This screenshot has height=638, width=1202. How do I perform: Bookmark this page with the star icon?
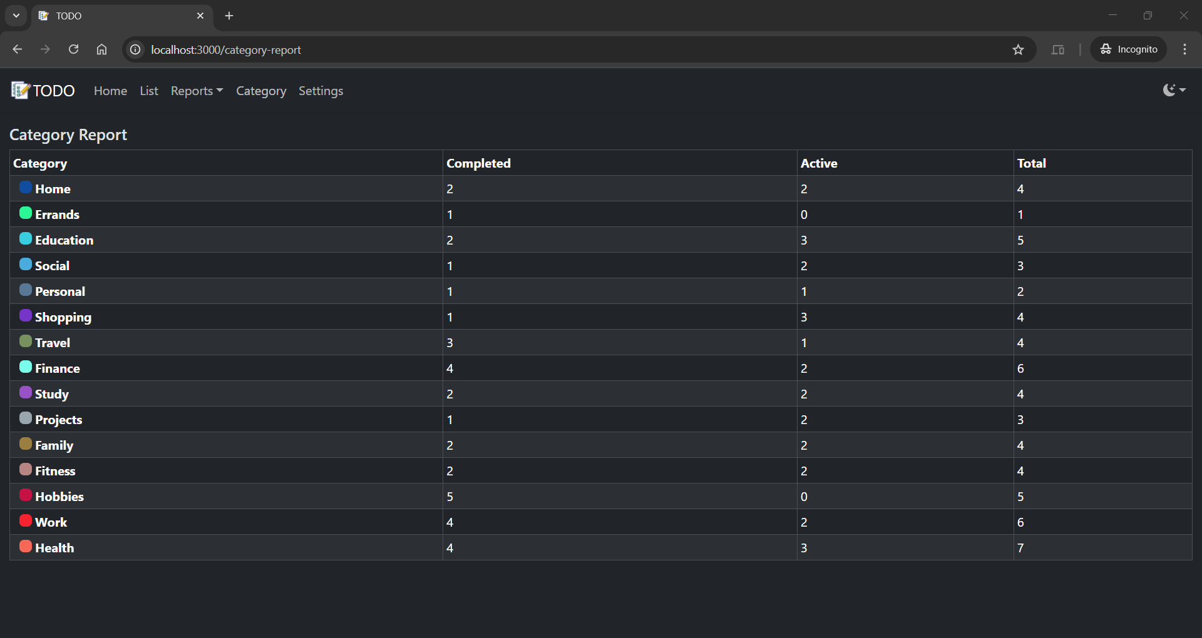pyautogui.click(x=1018, y=49)
